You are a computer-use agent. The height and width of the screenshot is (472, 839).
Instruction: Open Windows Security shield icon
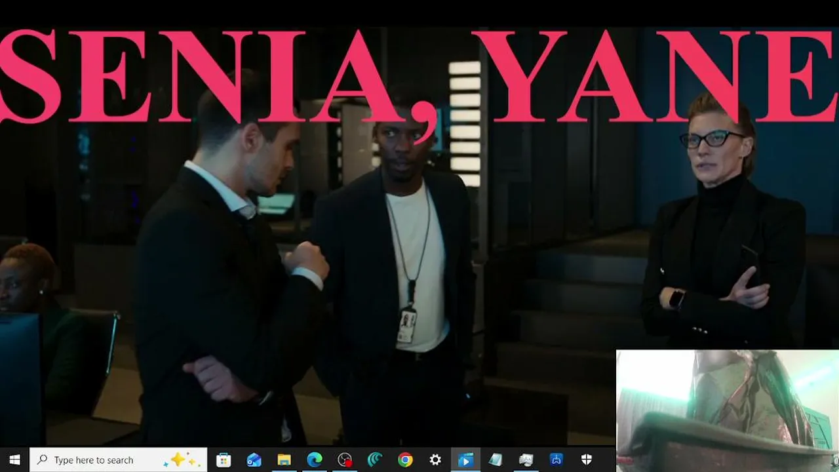click(x=586, y=460)
